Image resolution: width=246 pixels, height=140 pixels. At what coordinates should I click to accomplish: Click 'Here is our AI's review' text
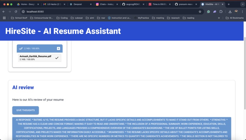(x=38, y=100)
